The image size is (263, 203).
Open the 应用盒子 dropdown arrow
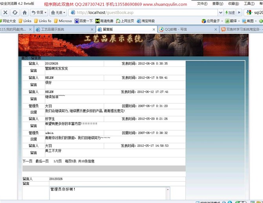(x=222, y=21)
